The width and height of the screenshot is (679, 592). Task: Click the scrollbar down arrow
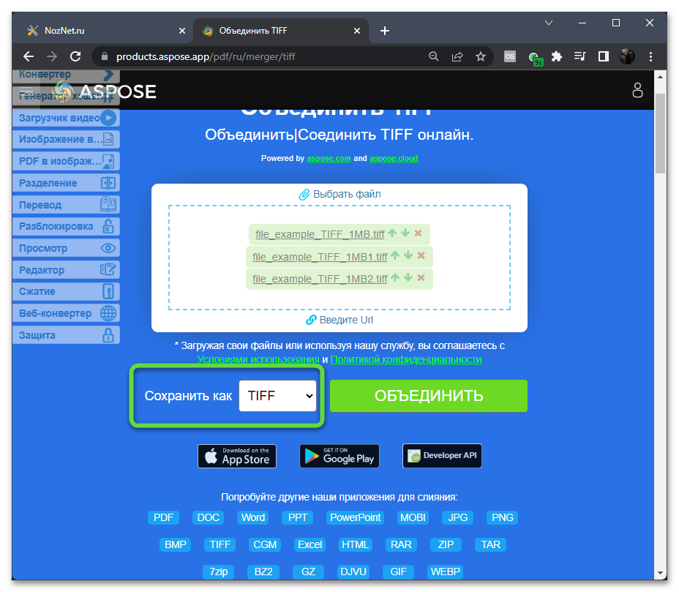pos(660,573)
